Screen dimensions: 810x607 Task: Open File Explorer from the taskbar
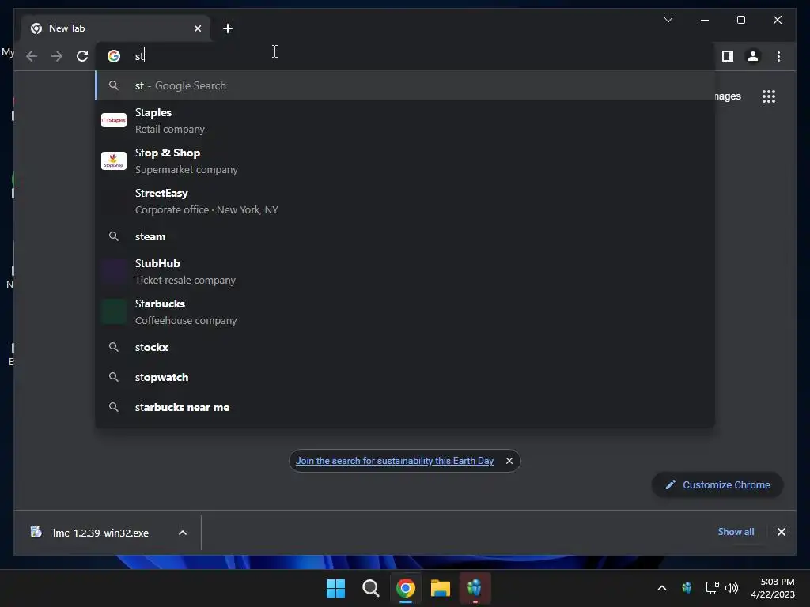pos(441,588)
